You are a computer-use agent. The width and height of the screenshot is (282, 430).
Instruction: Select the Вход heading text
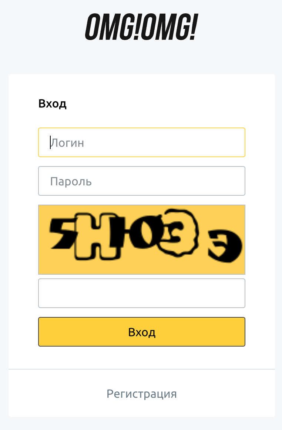(53, 104)
